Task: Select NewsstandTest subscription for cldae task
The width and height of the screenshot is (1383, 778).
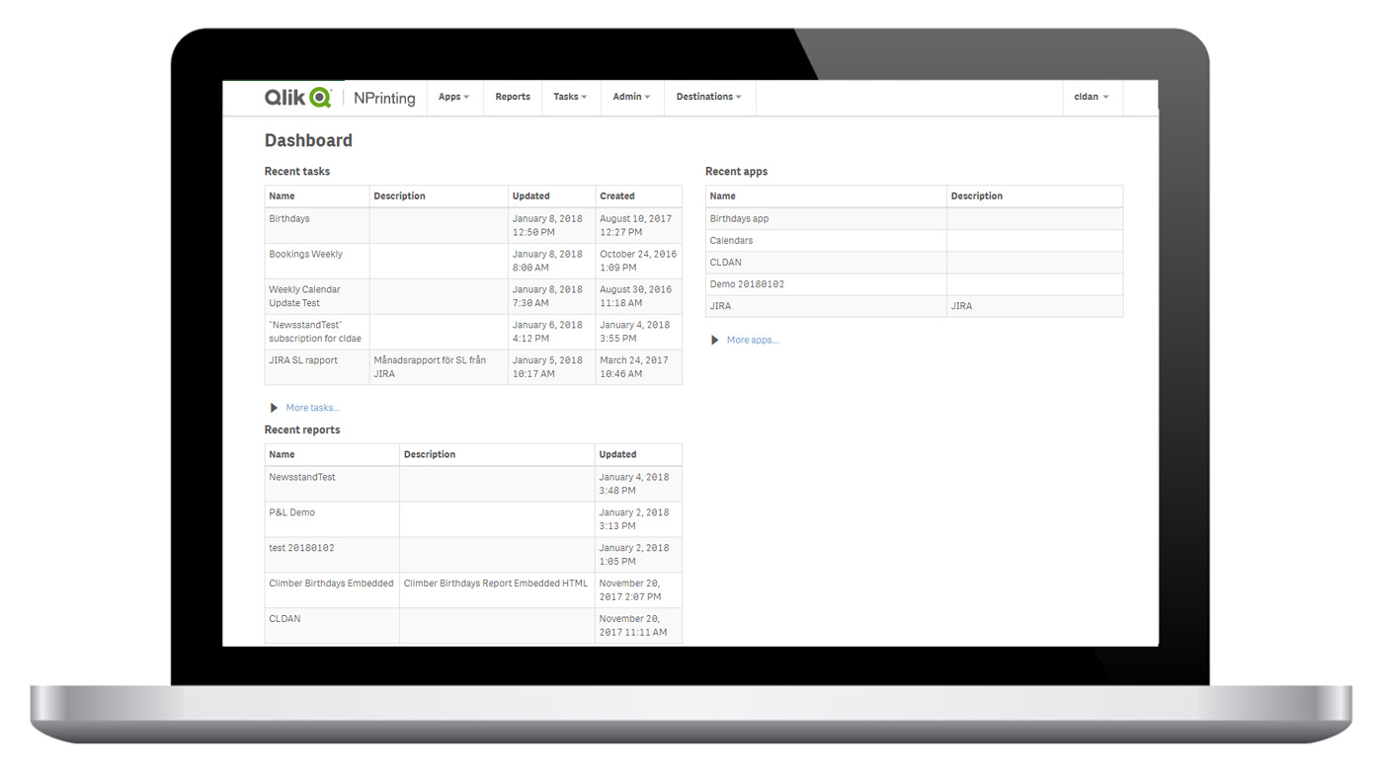Action: click(x=315, y=332)
